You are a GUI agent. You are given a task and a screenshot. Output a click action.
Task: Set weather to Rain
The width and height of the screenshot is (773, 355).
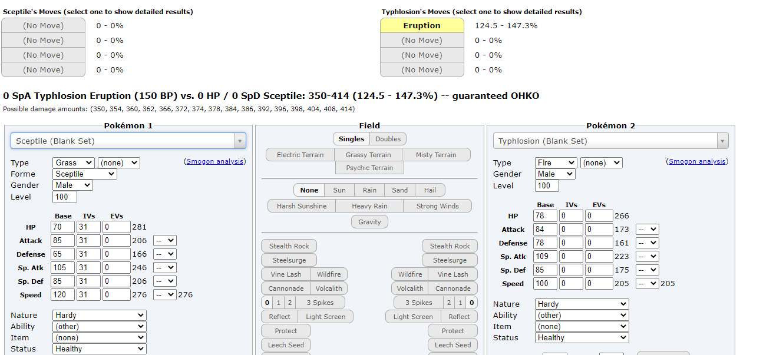coord(369,190)
